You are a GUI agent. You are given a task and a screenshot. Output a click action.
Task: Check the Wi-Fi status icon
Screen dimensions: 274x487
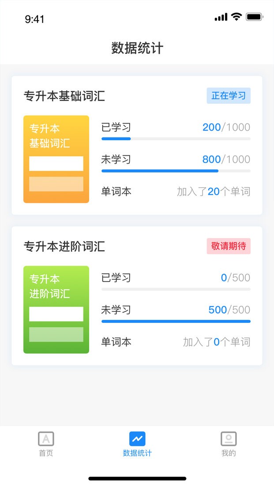click(x=236, y=17)
